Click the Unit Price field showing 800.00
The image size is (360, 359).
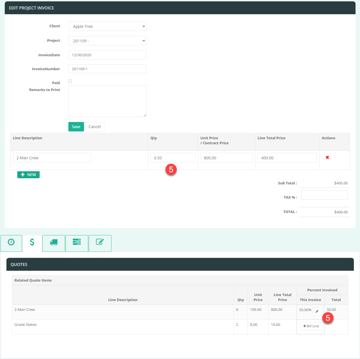coord(226,158)
